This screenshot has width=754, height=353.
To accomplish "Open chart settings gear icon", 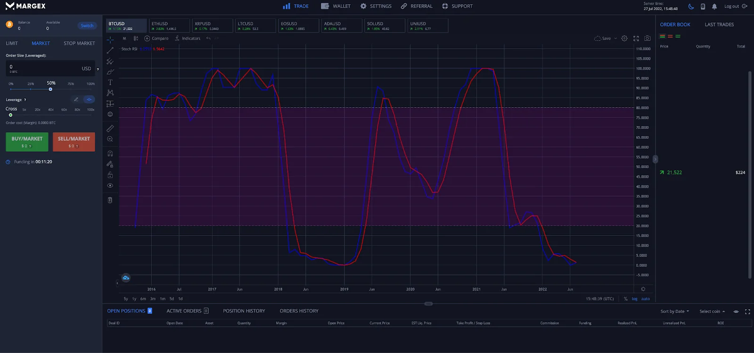I will point(624,39).
